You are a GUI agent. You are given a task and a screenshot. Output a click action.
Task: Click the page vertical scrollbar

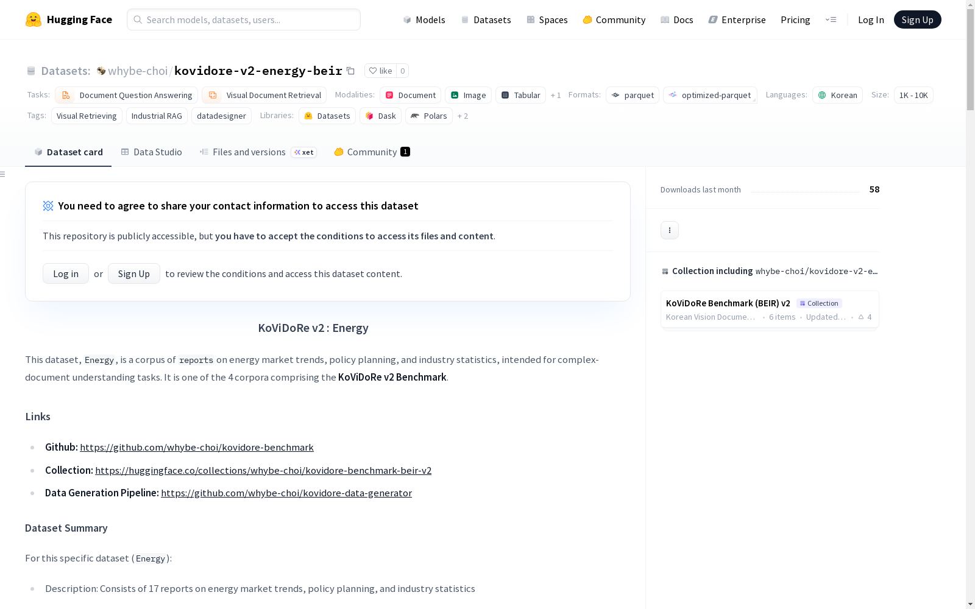970,61
